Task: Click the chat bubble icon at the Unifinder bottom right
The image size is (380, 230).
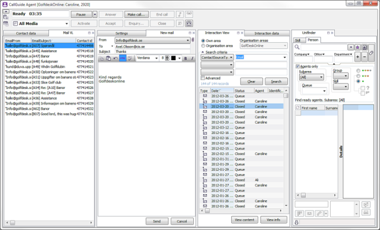Action: (x=366, y=205)
